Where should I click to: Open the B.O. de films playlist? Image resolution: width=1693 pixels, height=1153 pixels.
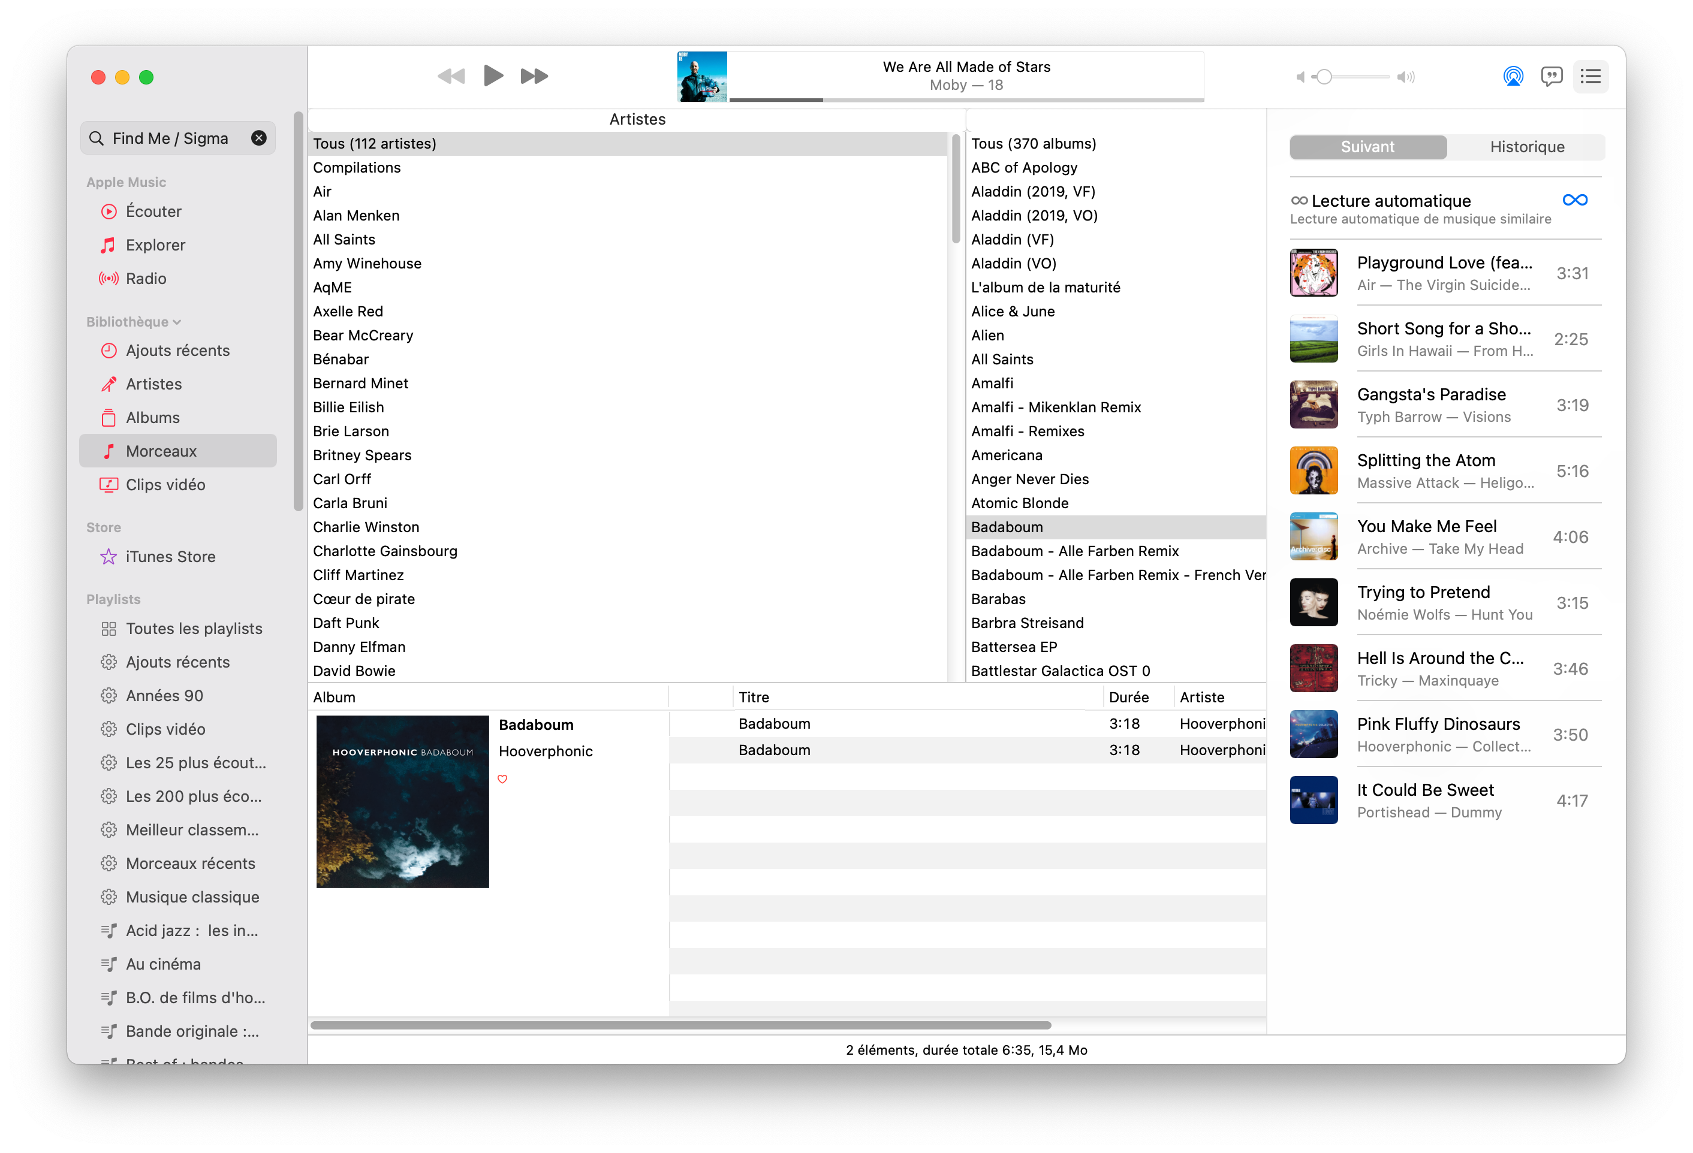pyautogui.click(x=177, y=997)
